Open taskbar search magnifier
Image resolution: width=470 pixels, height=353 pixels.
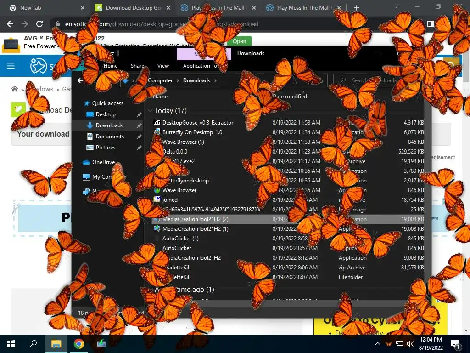tap(33, 344)
